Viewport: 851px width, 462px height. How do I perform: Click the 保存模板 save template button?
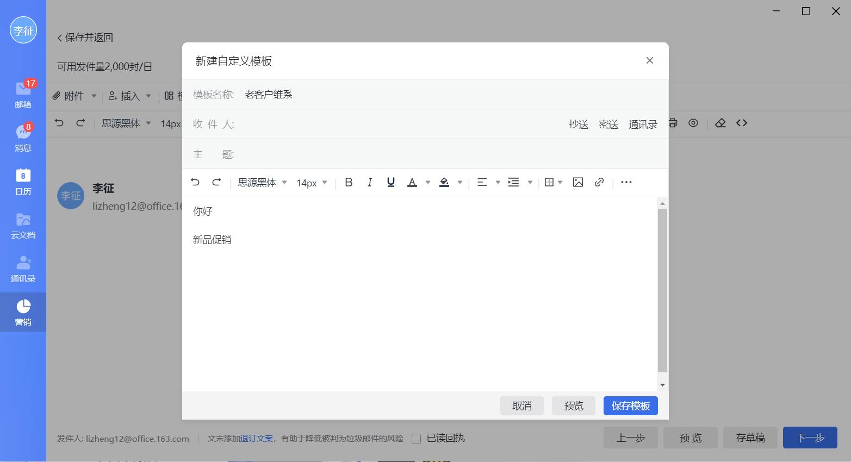(630, 406)
